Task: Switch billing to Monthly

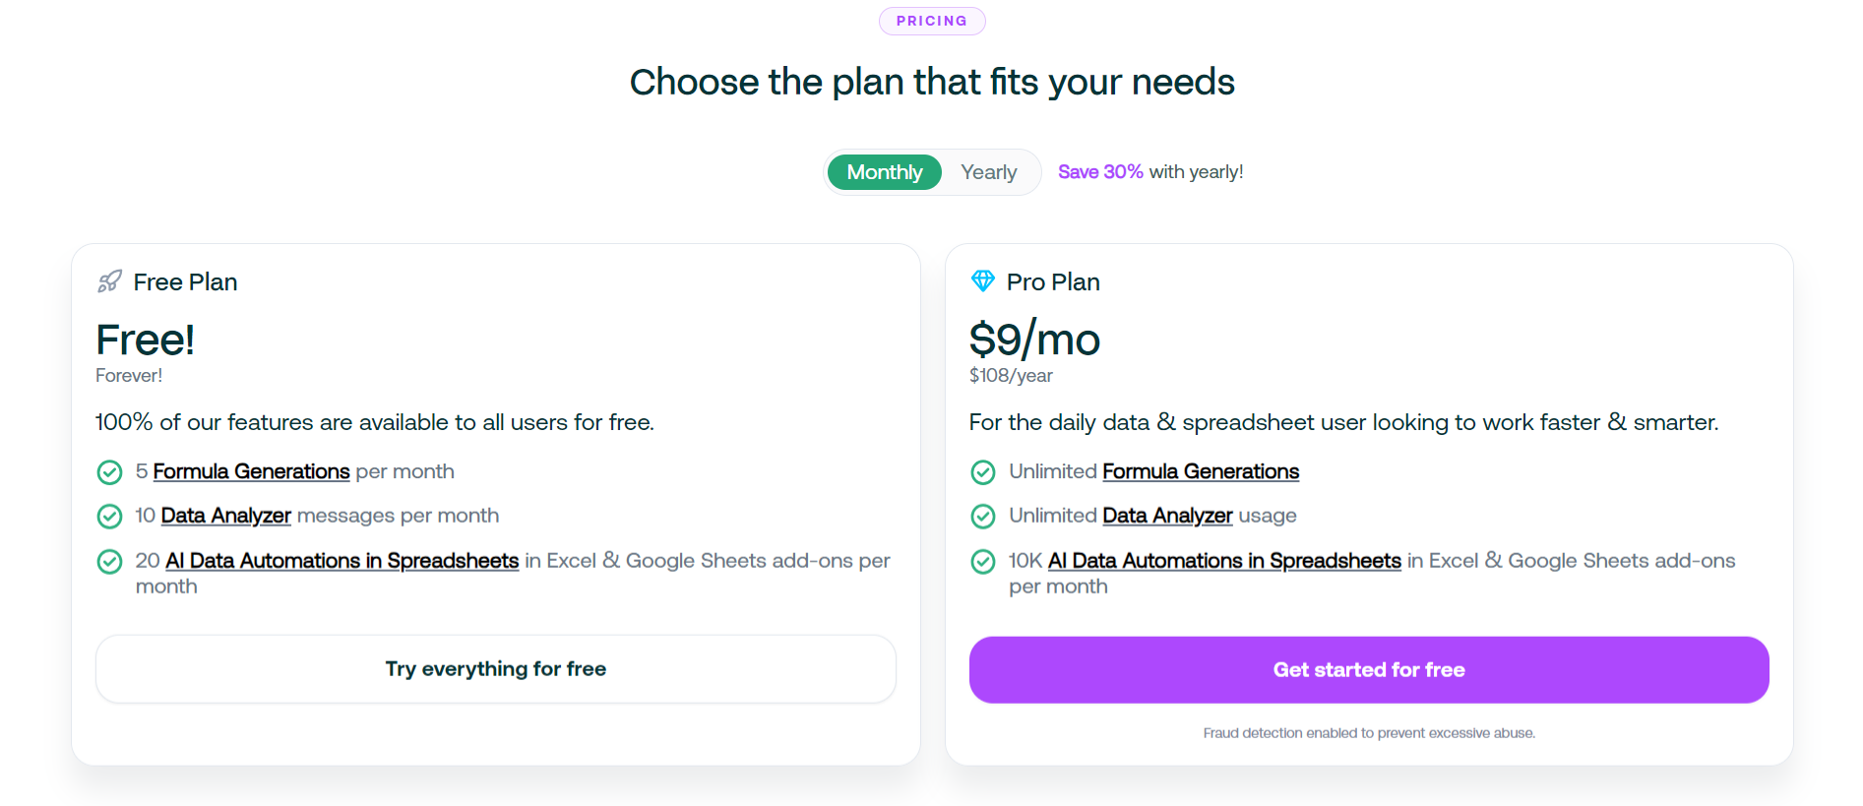Action: (x=884, y=172)
